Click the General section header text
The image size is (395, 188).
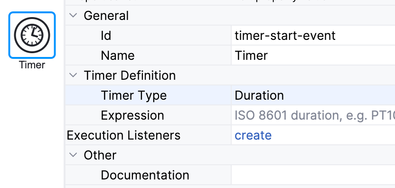[106, 16]
